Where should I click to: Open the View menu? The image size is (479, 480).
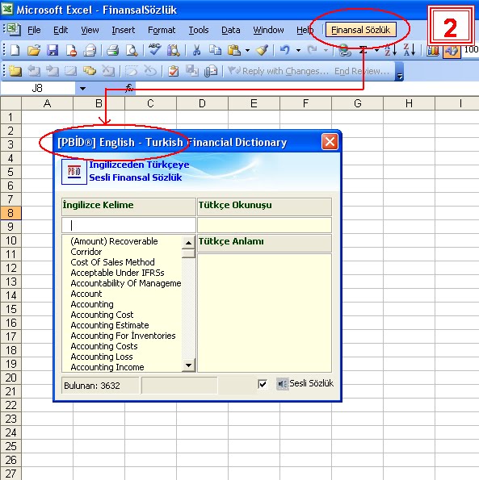pyautogui.click(x=90, y=30)
